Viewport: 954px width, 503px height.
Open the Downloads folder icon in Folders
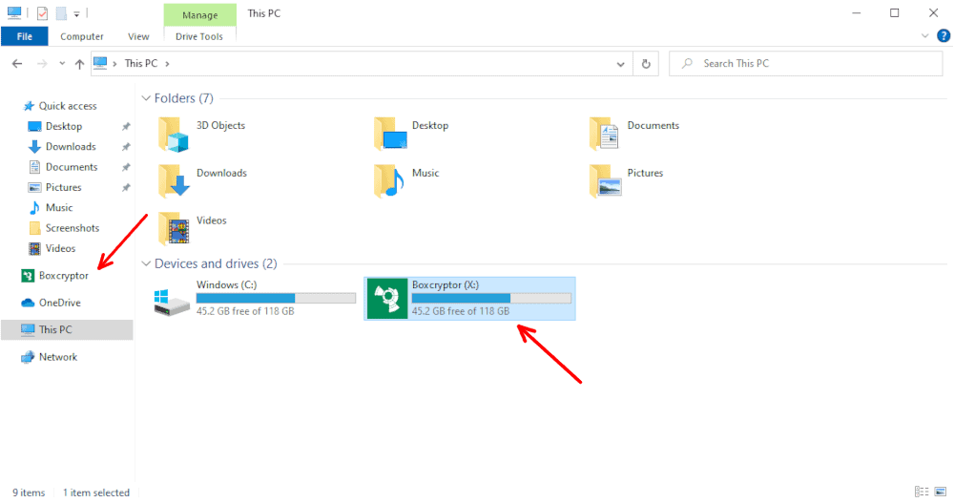click(x=174, y=181)
